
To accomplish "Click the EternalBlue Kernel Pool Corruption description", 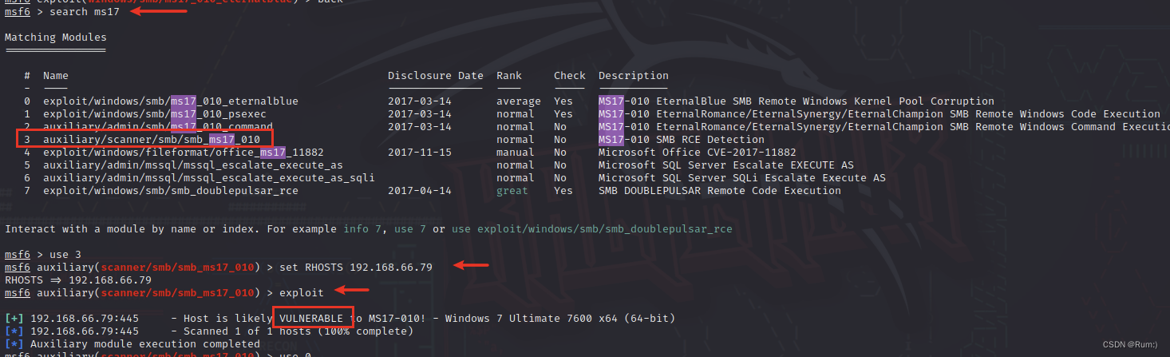I will [x=796, y=101].
